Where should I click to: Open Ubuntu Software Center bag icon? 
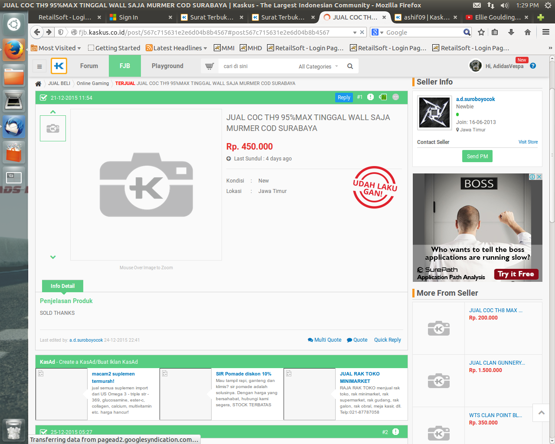coord(14,153)
